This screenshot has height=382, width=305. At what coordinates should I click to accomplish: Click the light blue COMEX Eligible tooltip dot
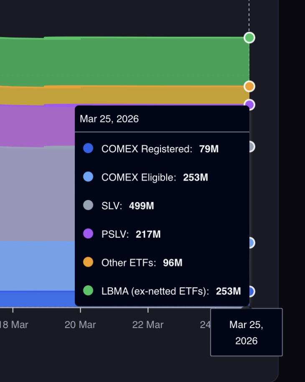(x=88, y=177)
